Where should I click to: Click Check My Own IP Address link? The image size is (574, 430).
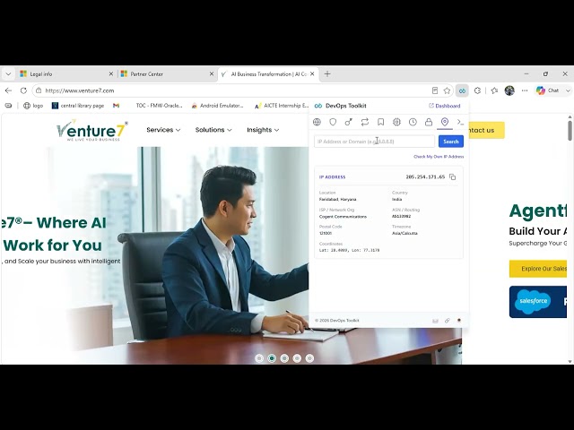439,157
